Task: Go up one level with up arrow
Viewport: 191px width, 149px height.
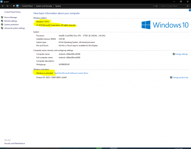Action: [14, 6]
